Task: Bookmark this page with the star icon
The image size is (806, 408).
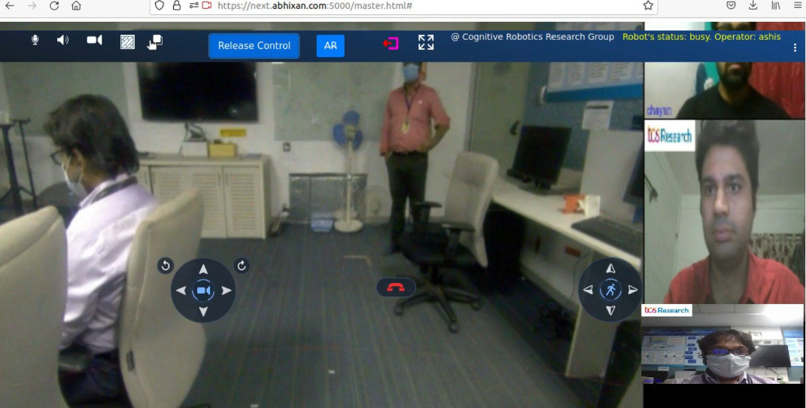Action: [x=648, y=6]
